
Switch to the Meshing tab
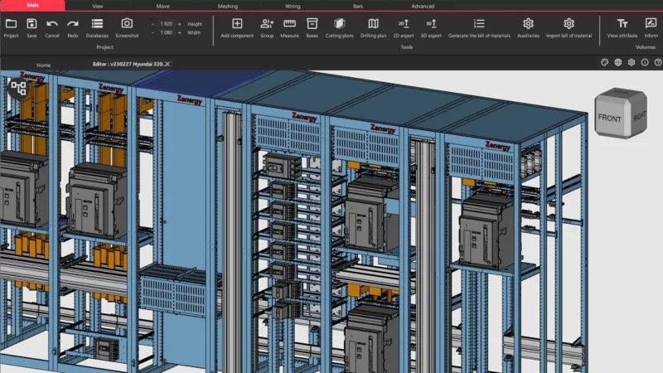click(227, 6)
